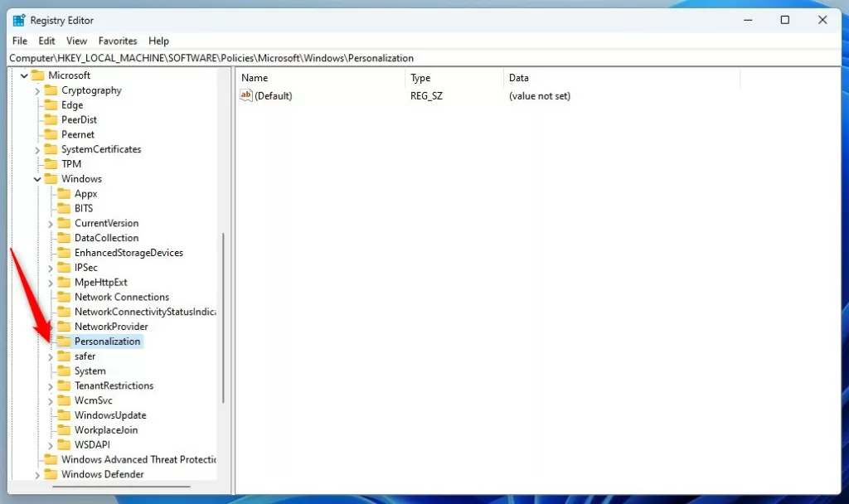This screenshot has height=504, width=849.
Task: Click the Peernet folder icon
Action: click(51, 133)
